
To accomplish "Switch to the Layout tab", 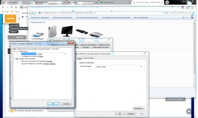I will click(x=79, y=58).
